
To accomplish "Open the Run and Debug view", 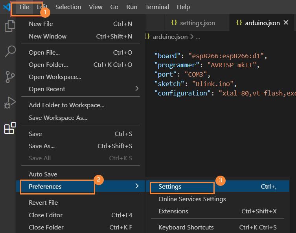I will [x=10, y=103].
